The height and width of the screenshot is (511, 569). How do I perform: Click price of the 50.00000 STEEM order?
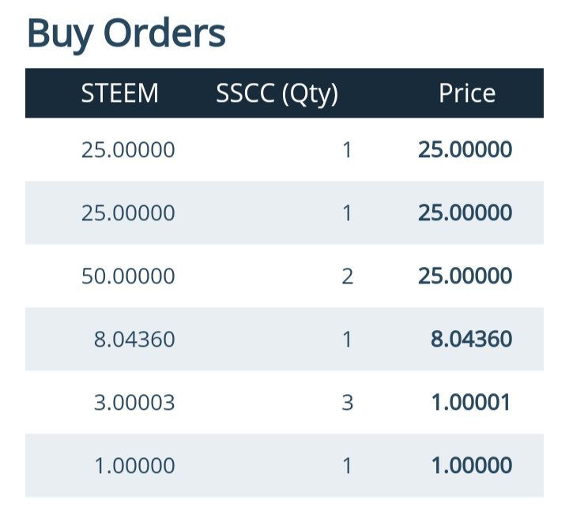tap(465, 276)
